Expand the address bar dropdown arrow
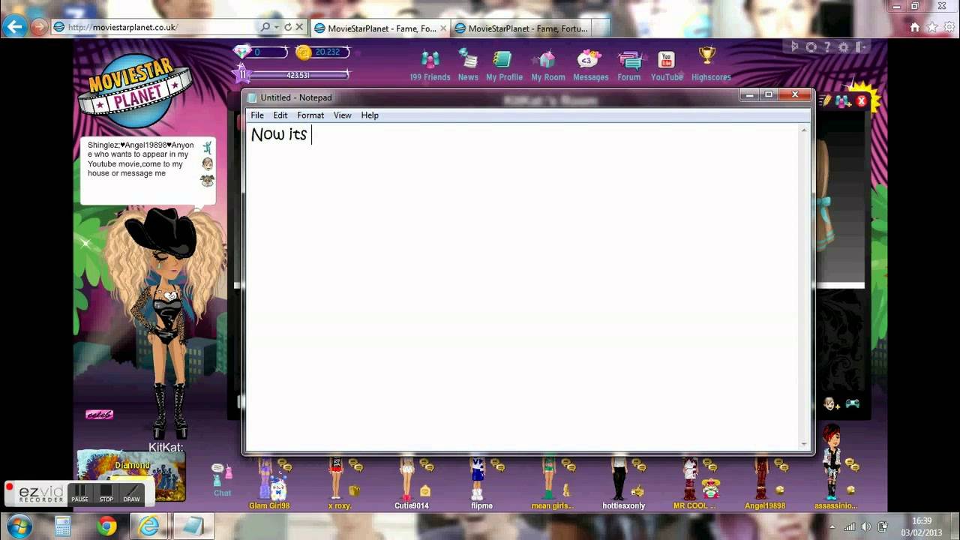The width and height of the screenshot is (960, 540). coord(277,27)
